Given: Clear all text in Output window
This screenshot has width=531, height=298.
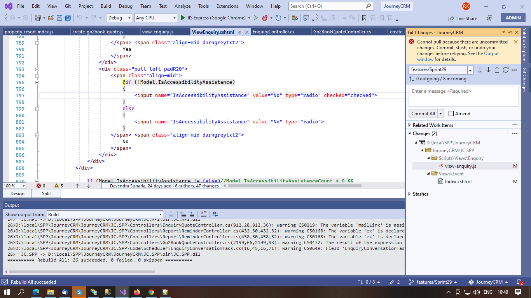Looking at the screenshot, I should 203,214.
